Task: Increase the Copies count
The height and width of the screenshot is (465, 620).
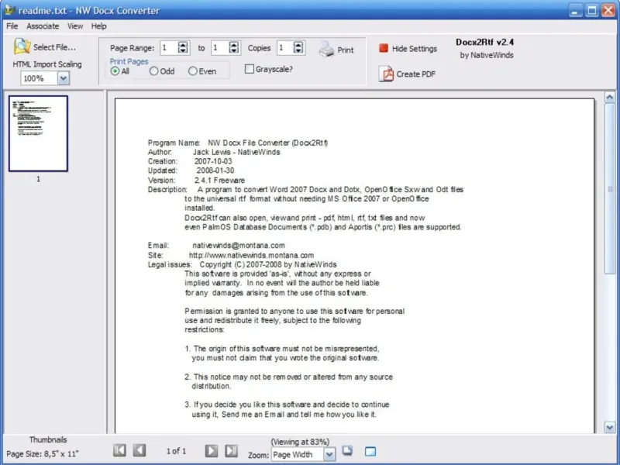Action: 298,45
